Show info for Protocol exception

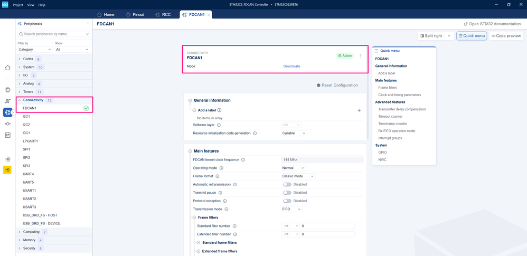pos(225,201)
